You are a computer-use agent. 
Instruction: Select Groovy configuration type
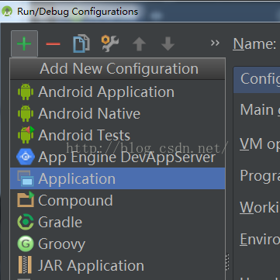pos(117,244)
